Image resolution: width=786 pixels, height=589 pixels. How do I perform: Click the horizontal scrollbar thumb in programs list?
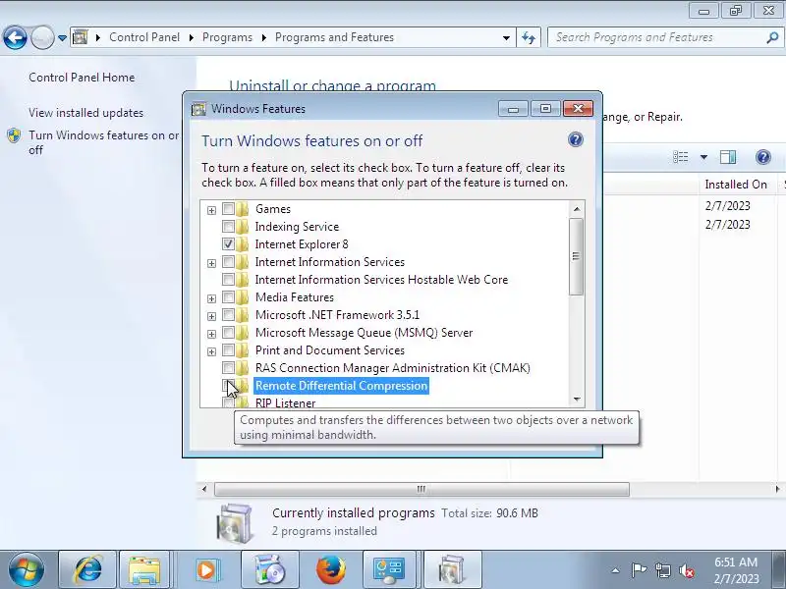(421, 489)
